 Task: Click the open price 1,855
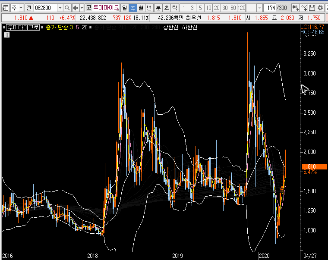pos(261,18)
